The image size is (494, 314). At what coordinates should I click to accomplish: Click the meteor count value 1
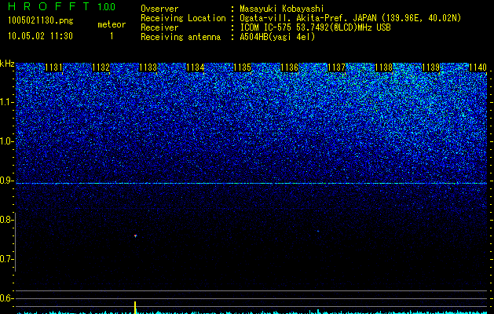coord(112,36)
